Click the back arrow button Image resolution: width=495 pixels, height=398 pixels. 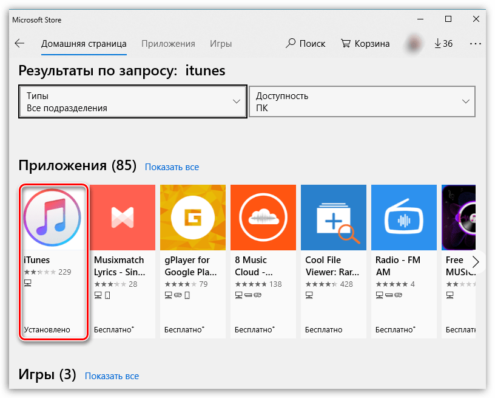pos(19,44)
